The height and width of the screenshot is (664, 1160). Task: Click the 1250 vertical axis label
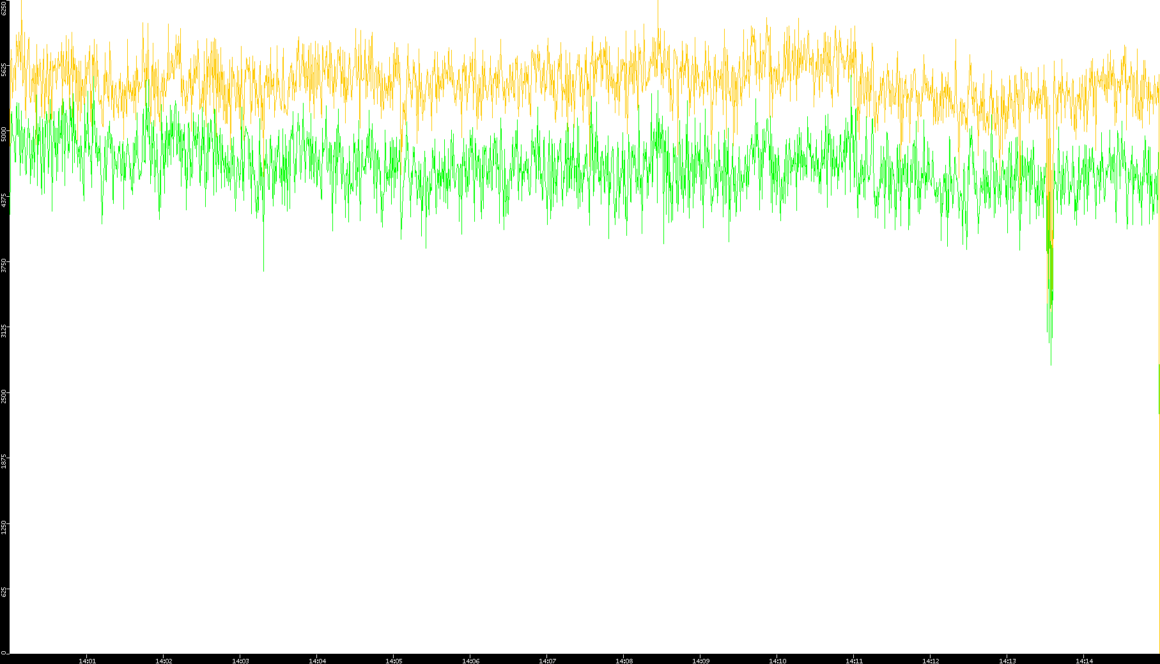coord(4,527)
